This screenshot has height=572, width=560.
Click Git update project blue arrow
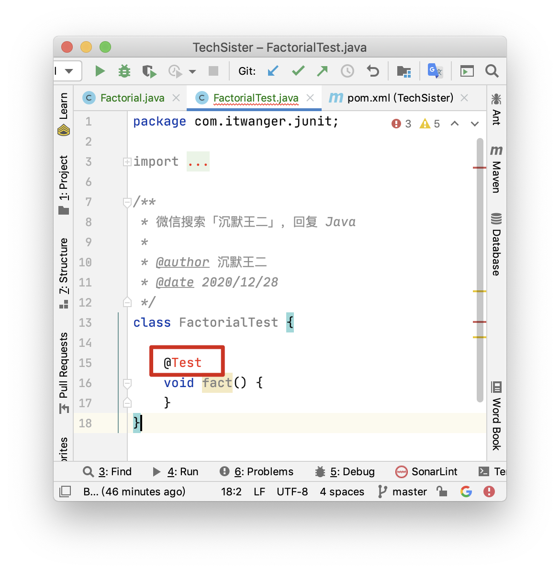click(273, 71)
